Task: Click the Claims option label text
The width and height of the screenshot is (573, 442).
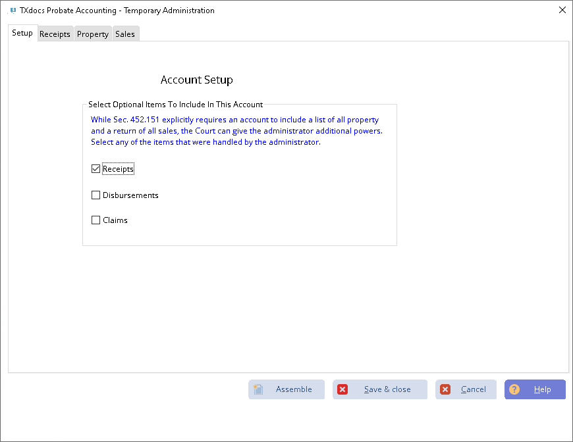Action: pyautogui.click(x=115, y=220)
